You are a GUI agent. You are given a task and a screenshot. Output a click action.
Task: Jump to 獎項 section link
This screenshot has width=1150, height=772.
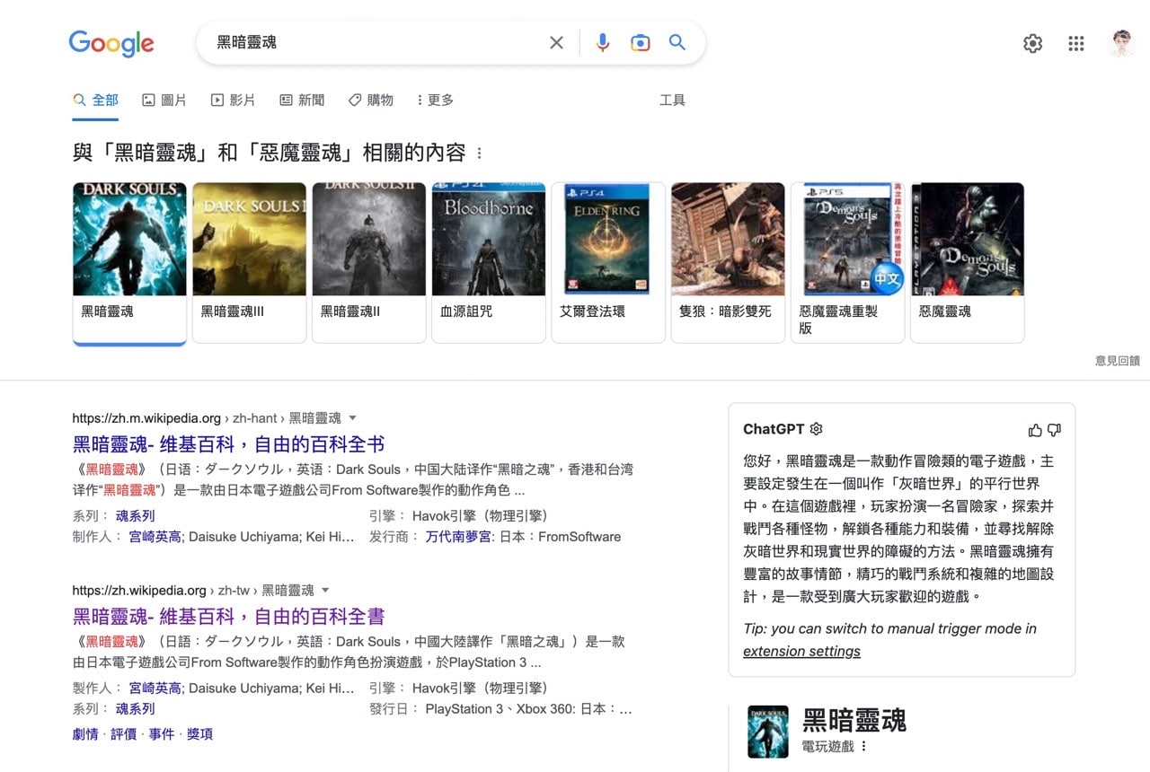[x=199, y=734]
